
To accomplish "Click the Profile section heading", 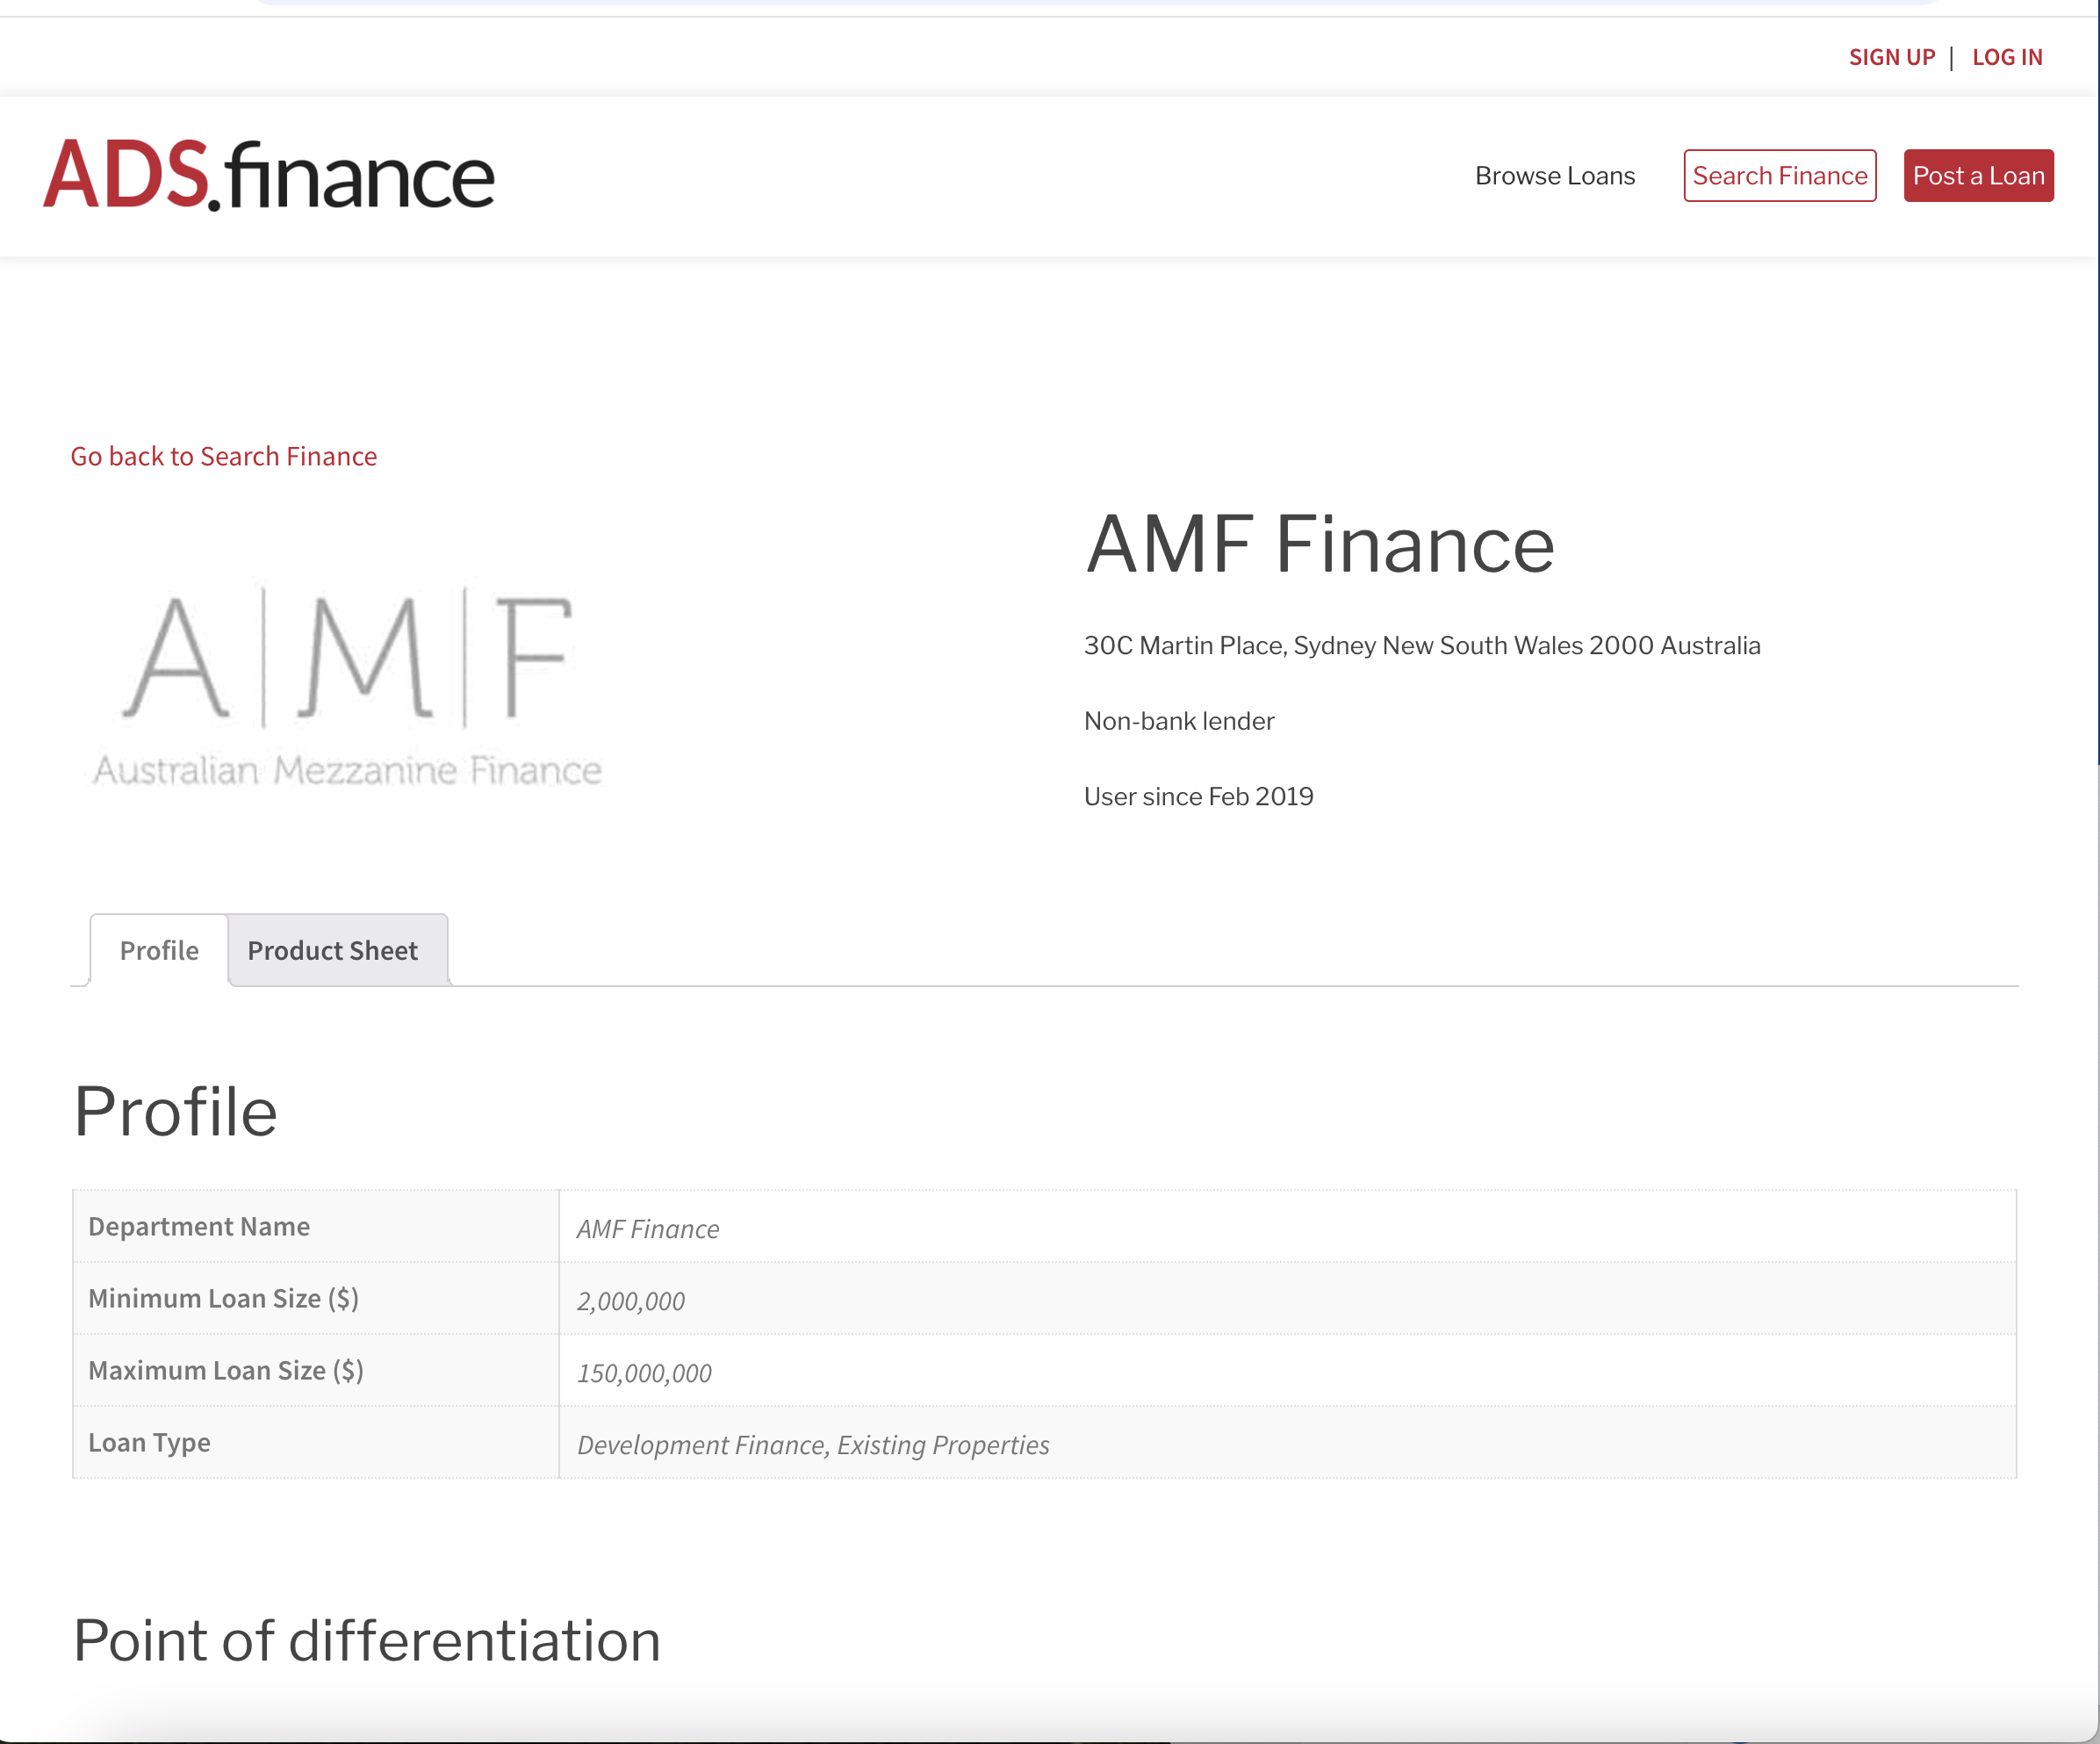I will pos(176,1112).
